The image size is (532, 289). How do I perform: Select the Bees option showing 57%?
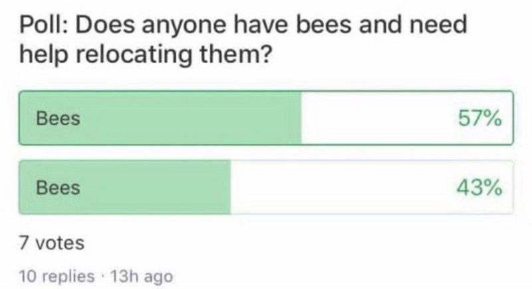pyautogui.click(x=266, y=118)
